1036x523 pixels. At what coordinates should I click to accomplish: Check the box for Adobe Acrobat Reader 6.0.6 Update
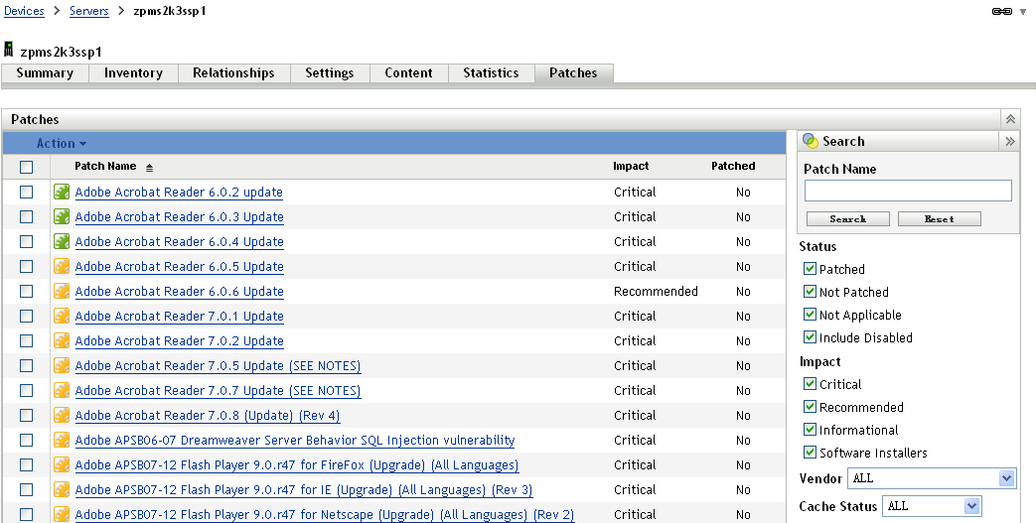tap(27, 291)
